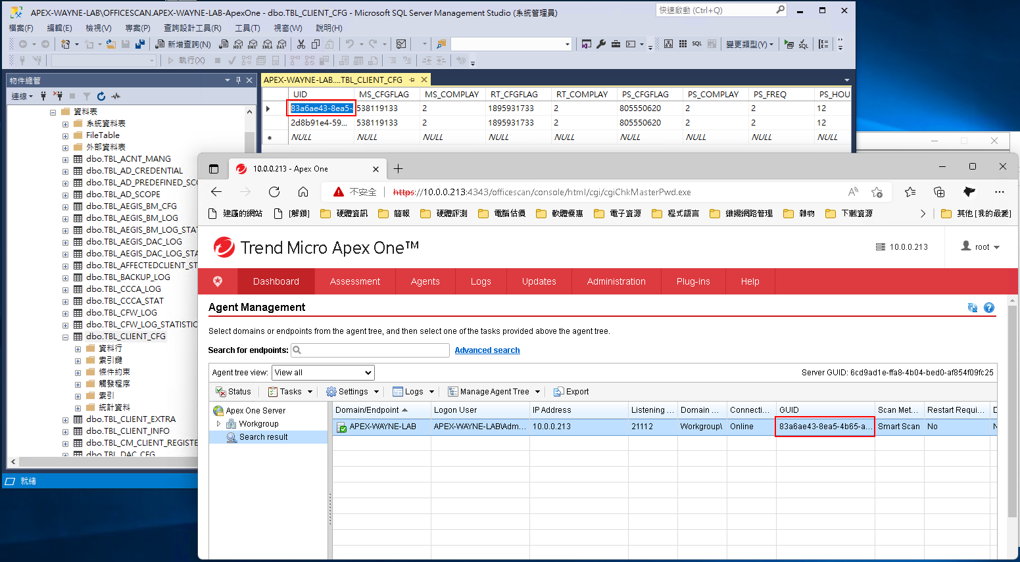Click the DMX query icon in SSMS toolbar
The image size is (1020, 562).
point(253,44)
